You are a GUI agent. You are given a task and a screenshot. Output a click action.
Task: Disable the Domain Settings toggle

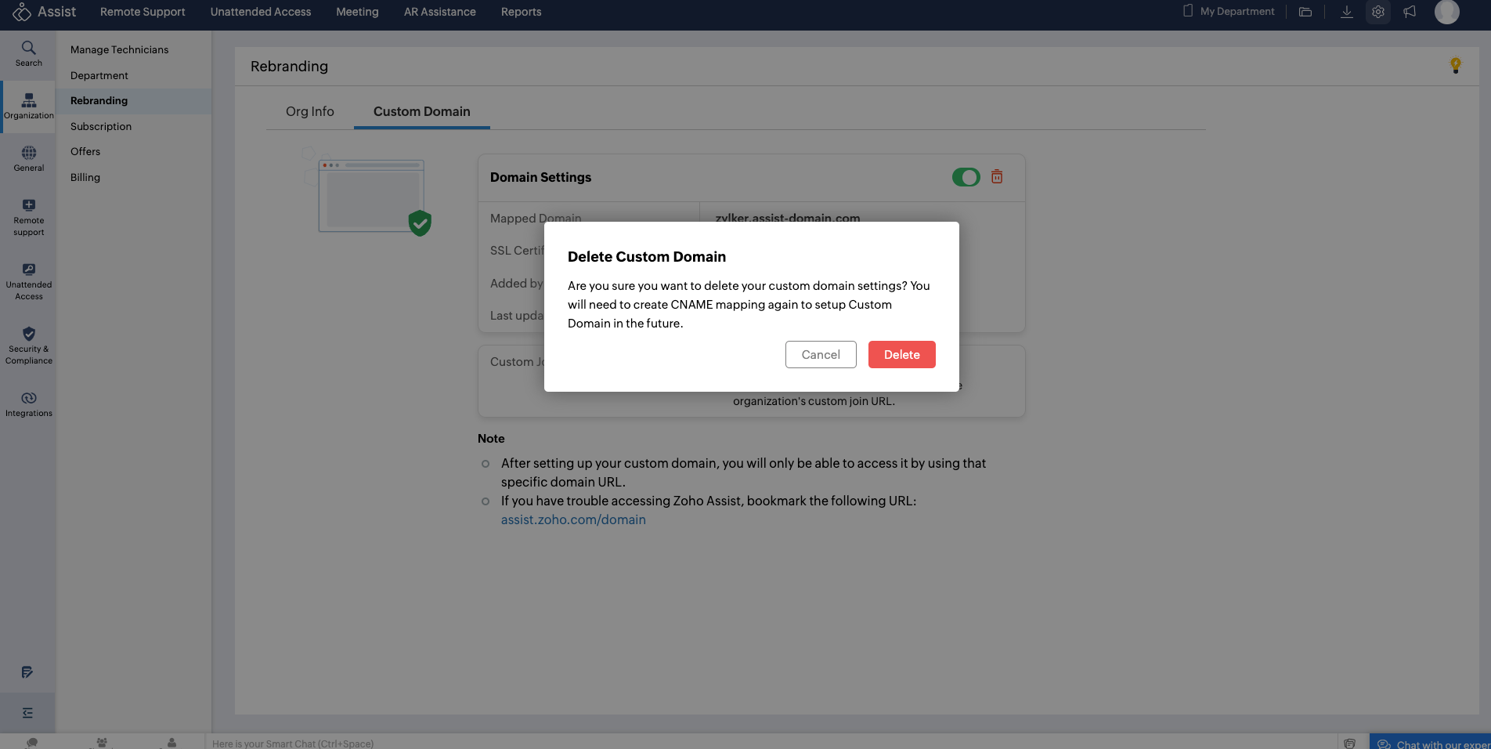pyautogui.click(x=966, y=177)
